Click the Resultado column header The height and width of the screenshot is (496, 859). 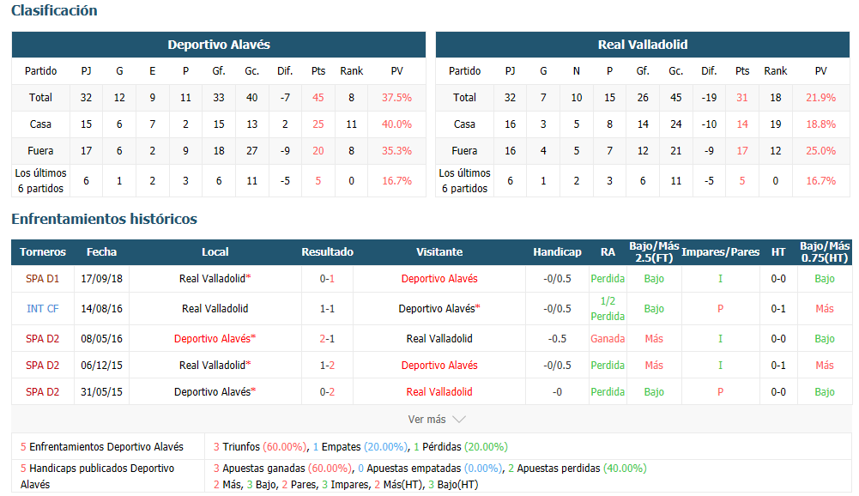pyautogui.click(x=327, y=252)
